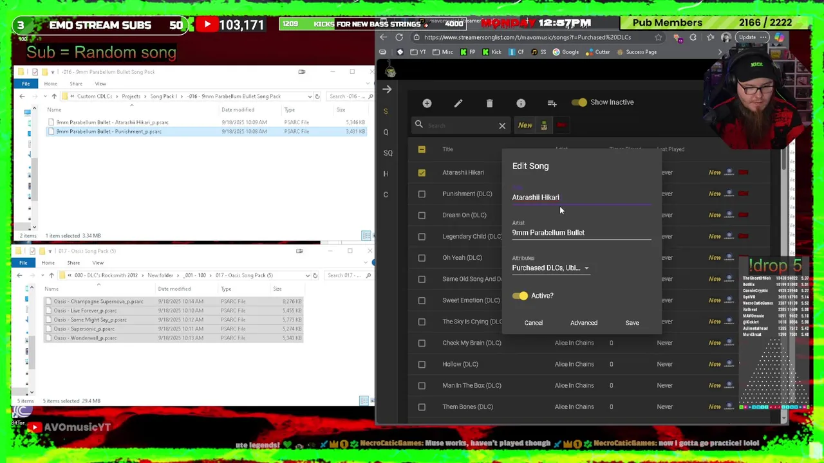Open the 'File' tab in 9mm explorer

[26, 84]
